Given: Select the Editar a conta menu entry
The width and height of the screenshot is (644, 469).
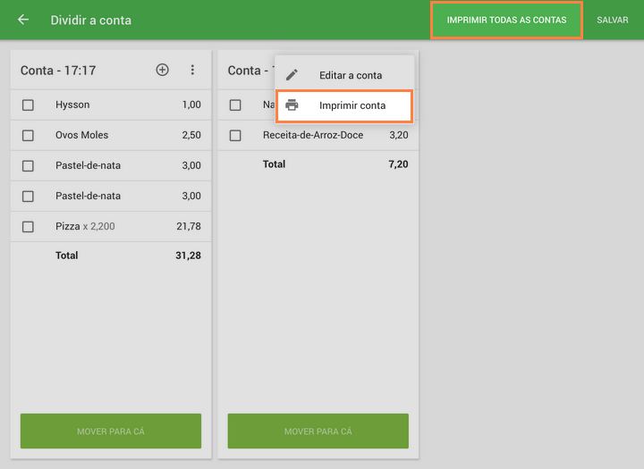Looking at the screenshot, I should (350, 75).
